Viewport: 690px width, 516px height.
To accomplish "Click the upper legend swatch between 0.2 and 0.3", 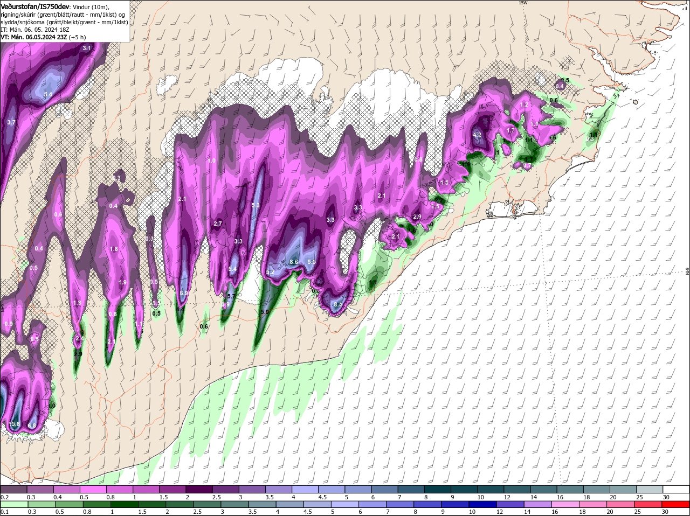I will click(13, 489).
